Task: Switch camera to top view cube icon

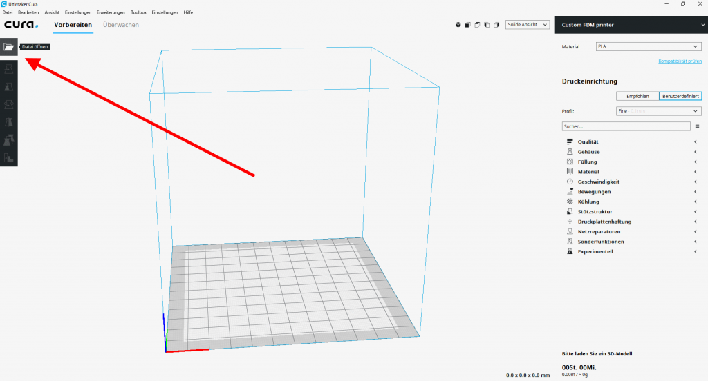Action: tap(477, 25)
